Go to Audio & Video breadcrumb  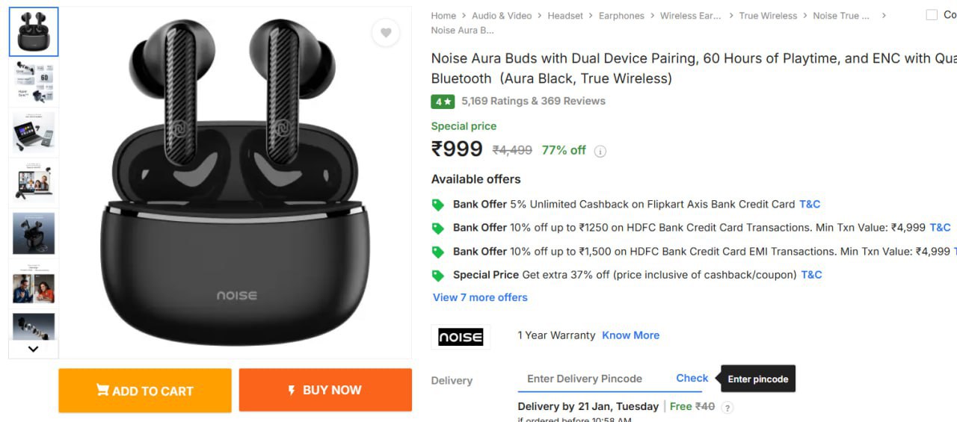tap(502, 16)
